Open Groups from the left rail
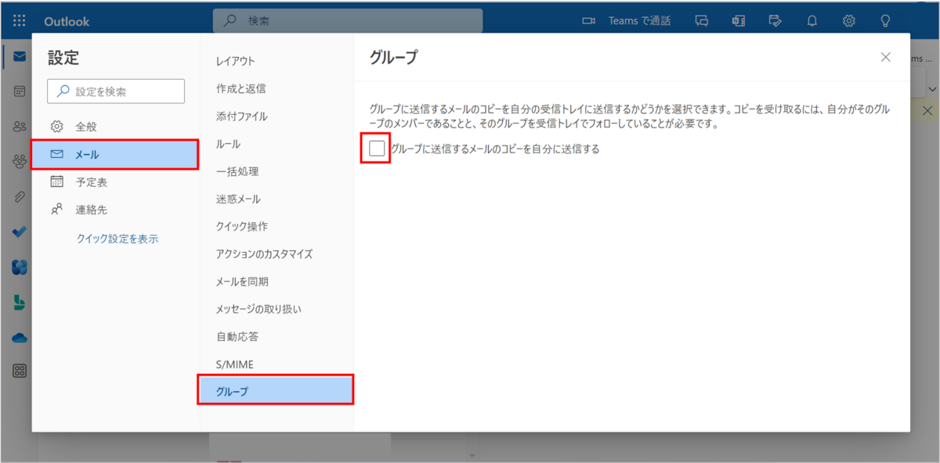The height and width of the screenshot is (463, 940). pos(20,160)
